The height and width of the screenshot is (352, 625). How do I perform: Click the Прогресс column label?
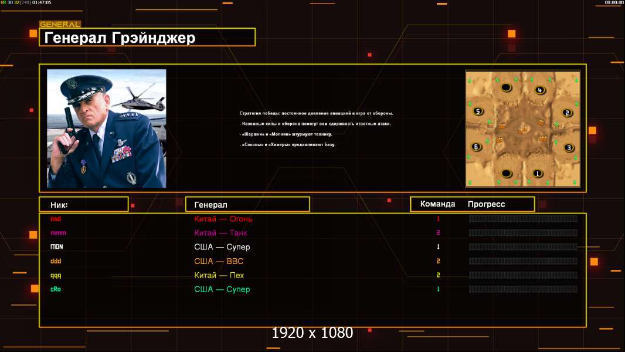pos(486,204)
